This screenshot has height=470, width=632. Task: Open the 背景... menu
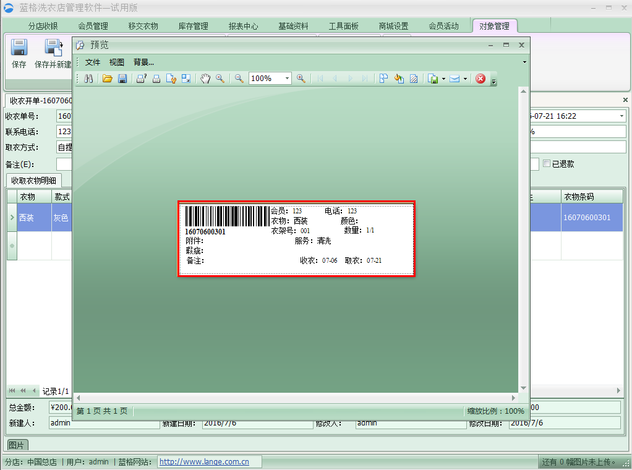click(x=143, y=62)
